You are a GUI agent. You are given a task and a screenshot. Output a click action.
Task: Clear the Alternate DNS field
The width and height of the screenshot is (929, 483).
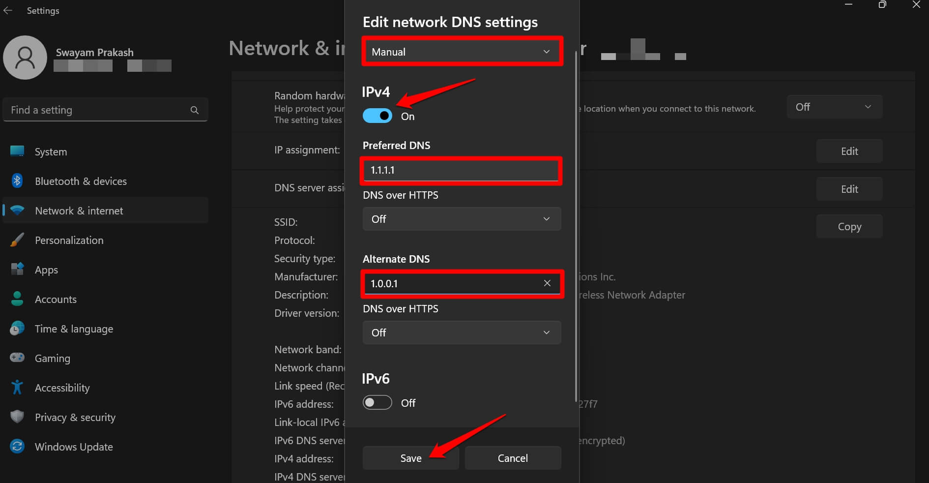tap(547, 283)
